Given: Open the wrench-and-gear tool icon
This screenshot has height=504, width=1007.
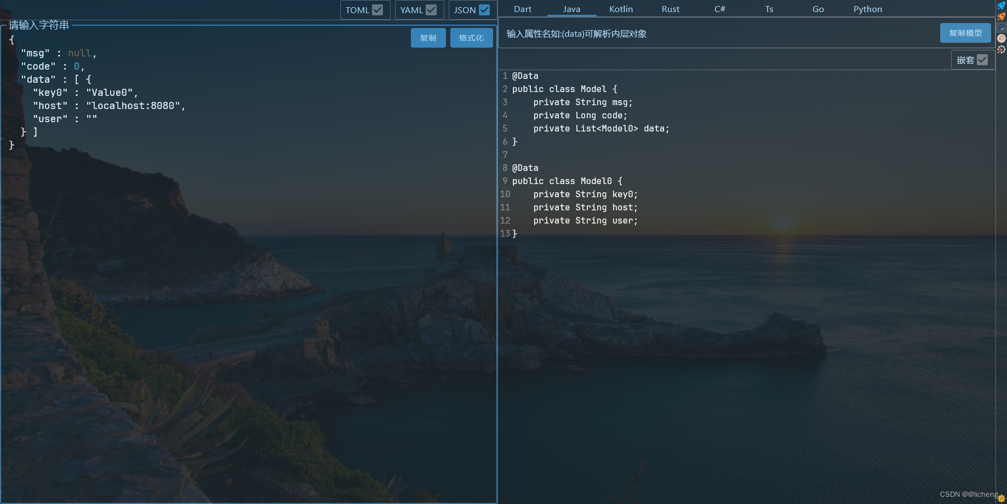Looking at the screenshot, I should coord(1002,49).
